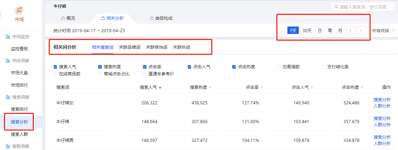Click the 市场监控 section icon
Screen dimensions: 398x150
(x=7, y=37)
